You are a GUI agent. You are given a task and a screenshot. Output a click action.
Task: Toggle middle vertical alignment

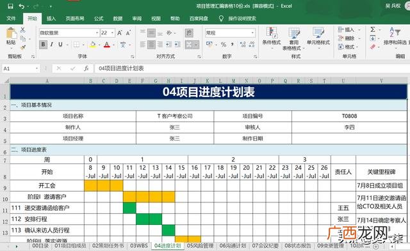[x=151, y=33]
